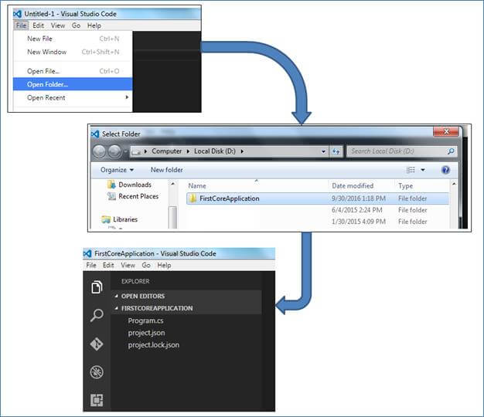Click the VS Code logo in Untitled-1 title bar
This screenshot has height=417, width=484.
(17, 14)
